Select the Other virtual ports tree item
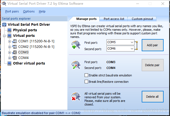170x116 pixels. (x=29, y=63)
